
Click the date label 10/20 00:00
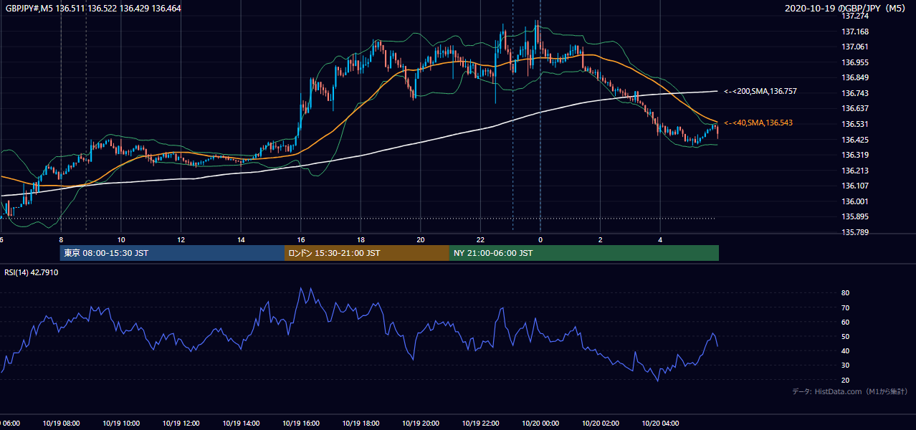[540, 424]
